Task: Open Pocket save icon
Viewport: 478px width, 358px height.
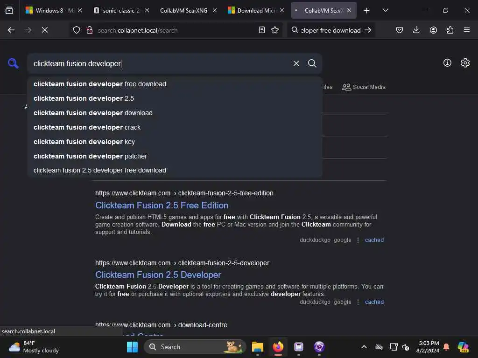Action: coord(400,30)
